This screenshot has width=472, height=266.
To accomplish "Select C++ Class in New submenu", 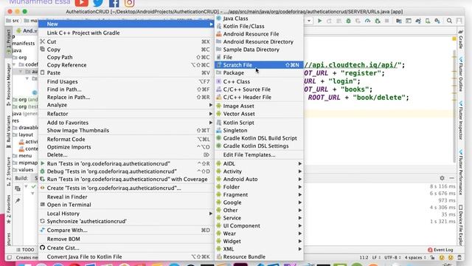I will [259, 81].
